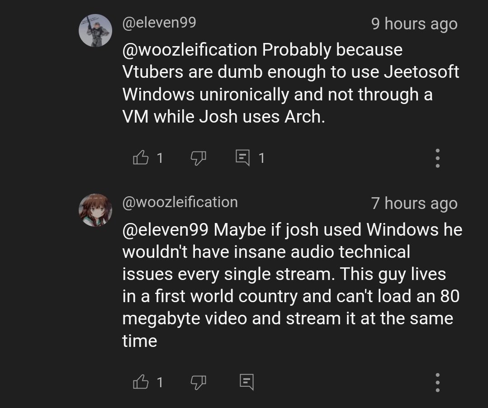This screenshot has height=408, width=488.
Task: Click the like count on woozleification's comment
Action: coord(160,383)
